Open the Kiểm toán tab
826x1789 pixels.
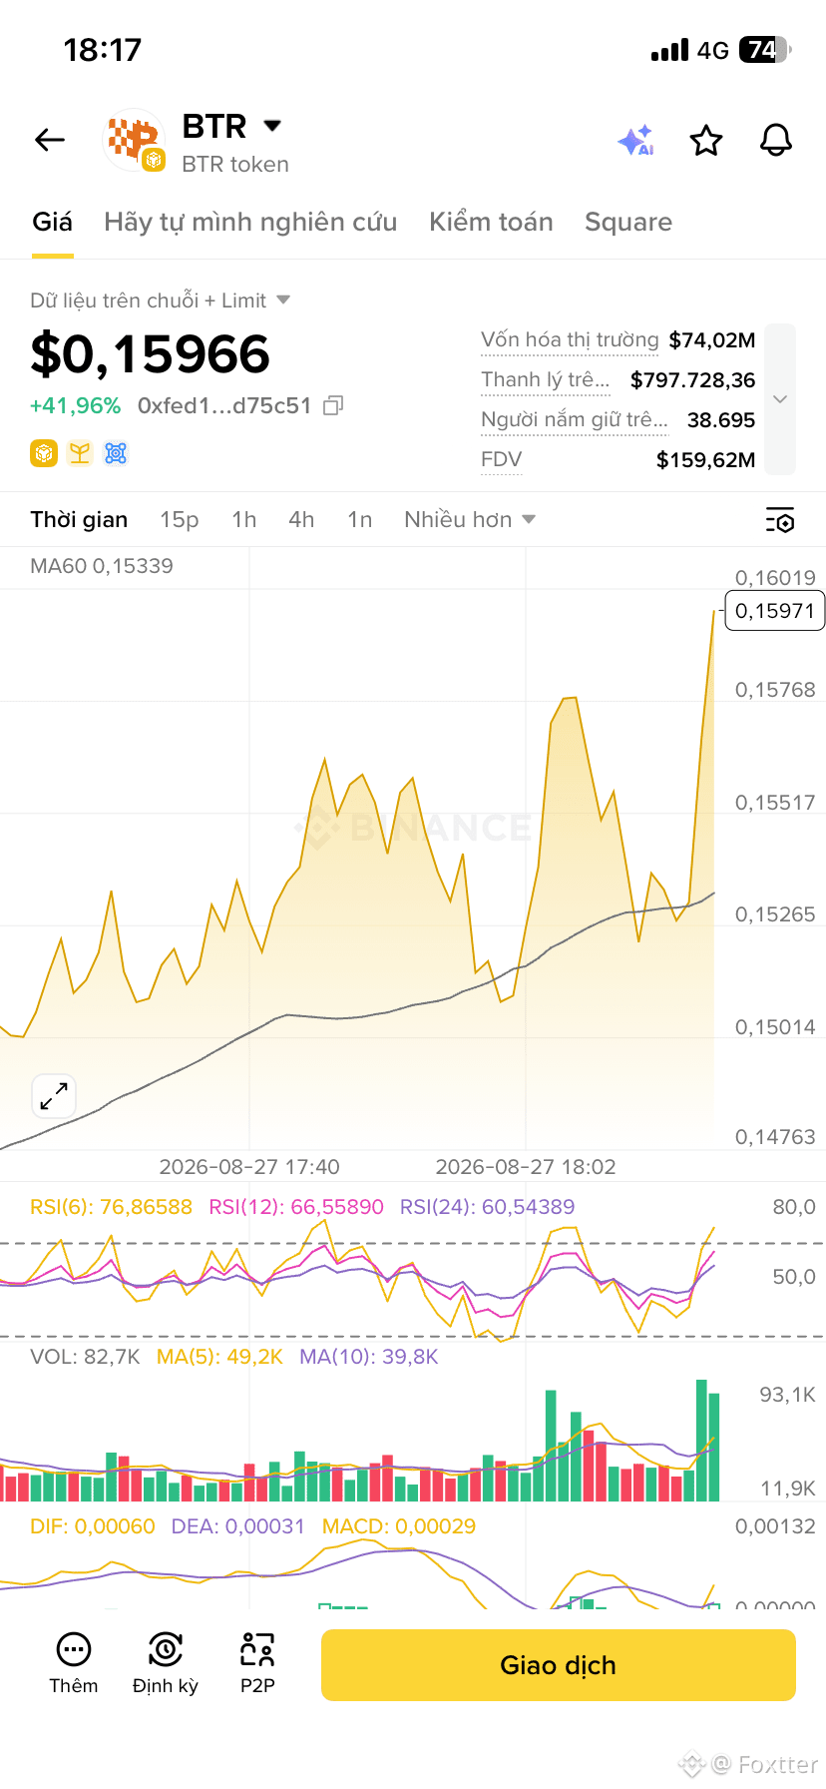[491, 222]
